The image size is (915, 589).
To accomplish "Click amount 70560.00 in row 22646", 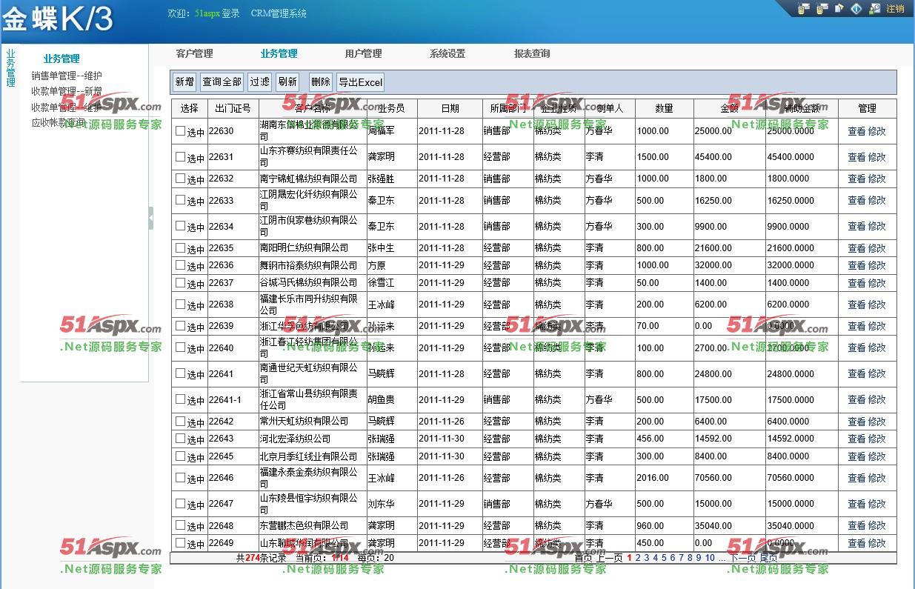I will [713, 478].
